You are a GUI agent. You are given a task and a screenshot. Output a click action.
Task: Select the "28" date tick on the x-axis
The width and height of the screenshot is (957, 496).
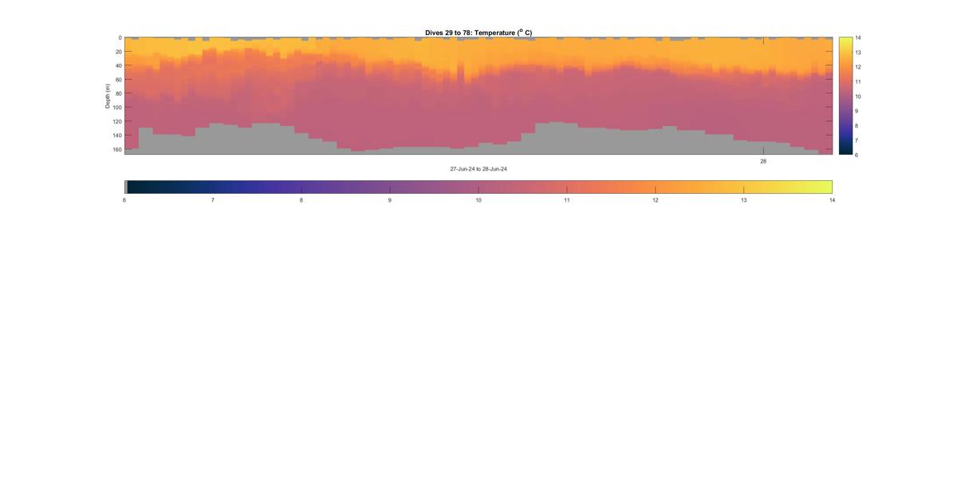click(x=763, y=161)
